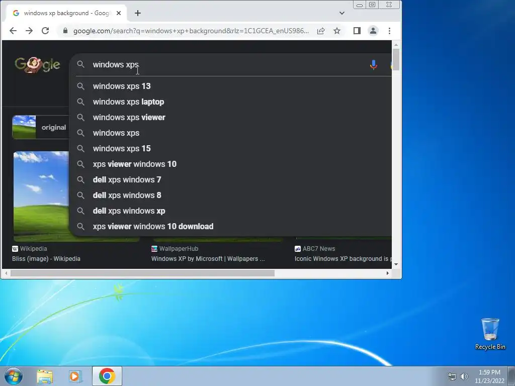Open 'Iconic Windows XP background' result link
This screenshot has width=515, height=386.
[343, 259]
